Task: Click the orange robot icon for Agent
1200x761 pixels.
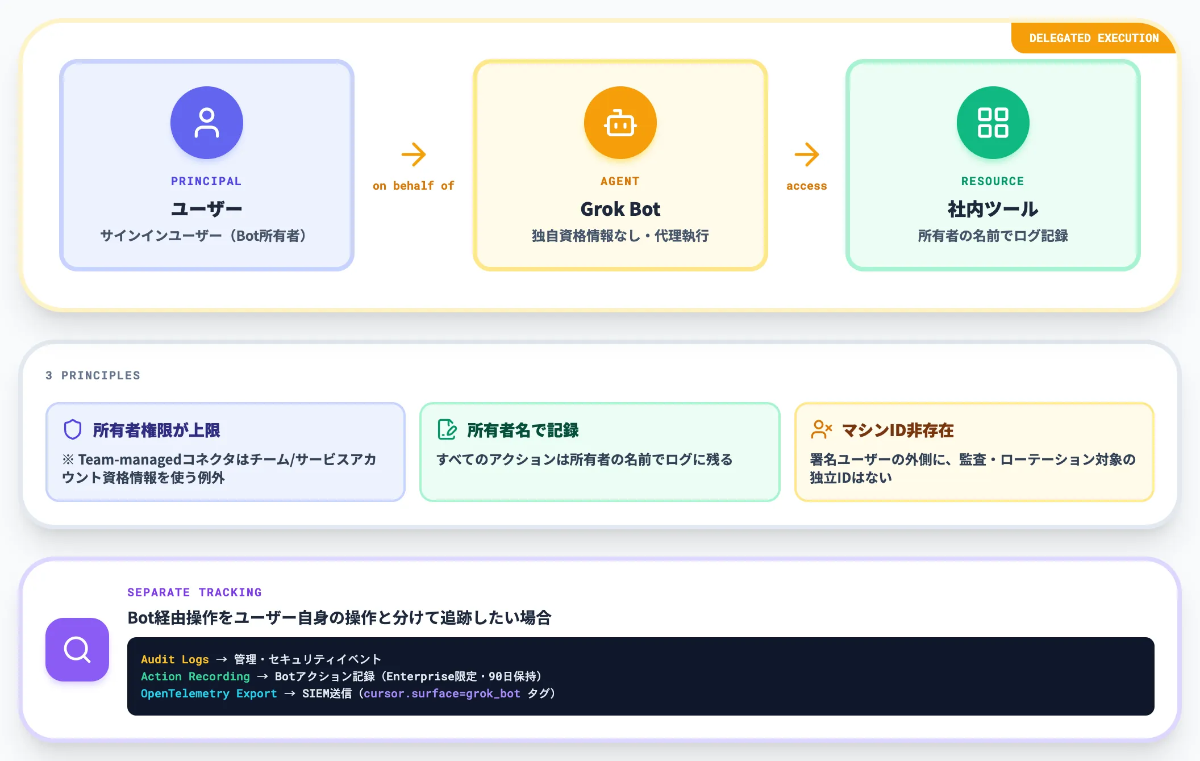Action: pyautogui.click(x=620, y=123)
